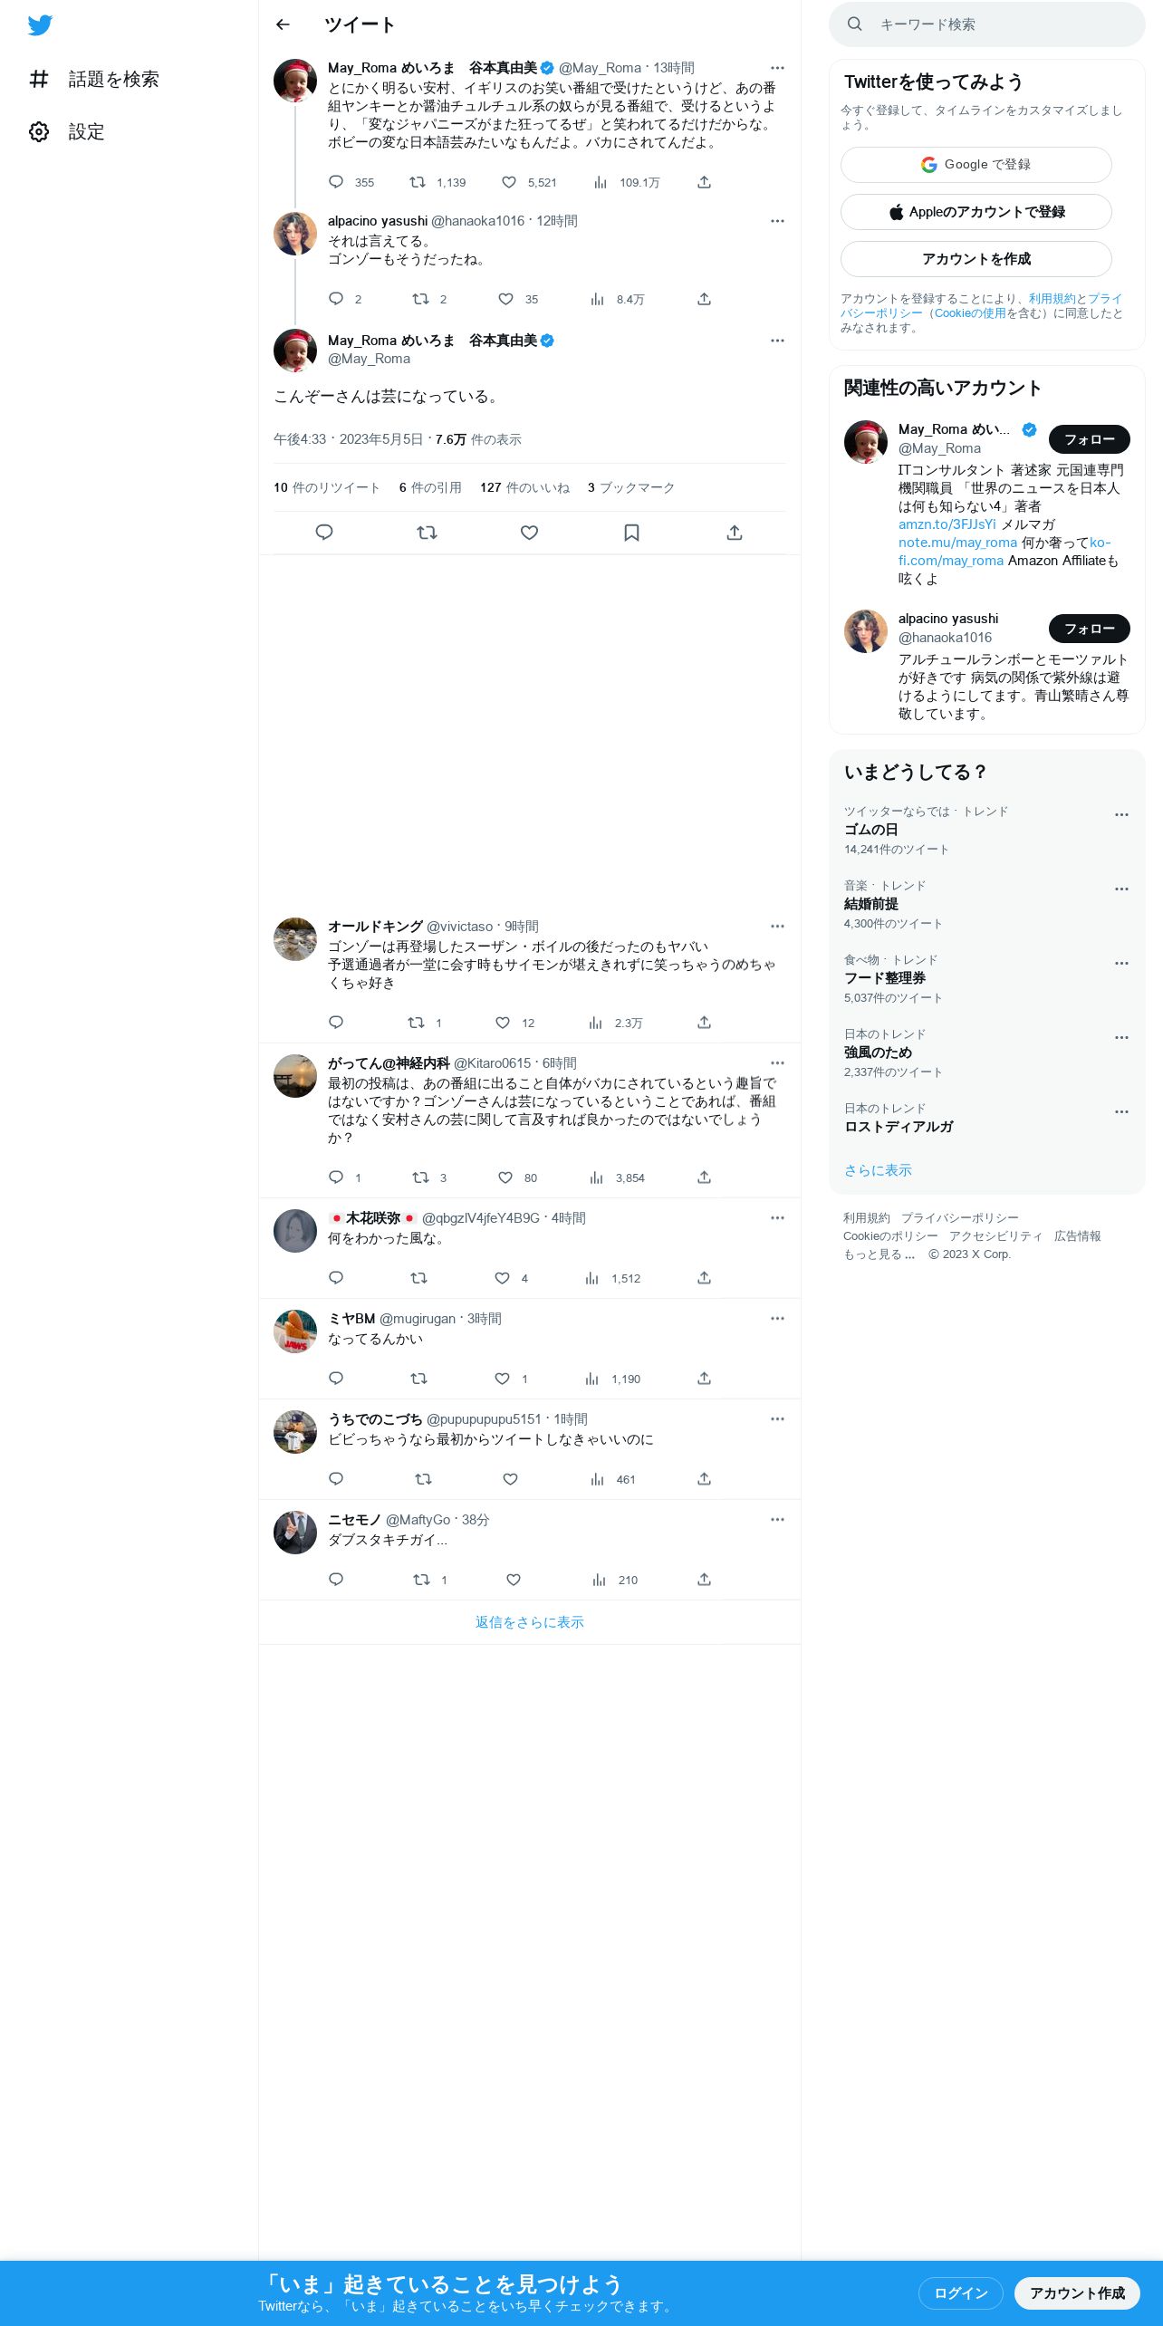Like the オールドキング reply
This screenshot has height=2326, width=1163.
[503, 1023]
